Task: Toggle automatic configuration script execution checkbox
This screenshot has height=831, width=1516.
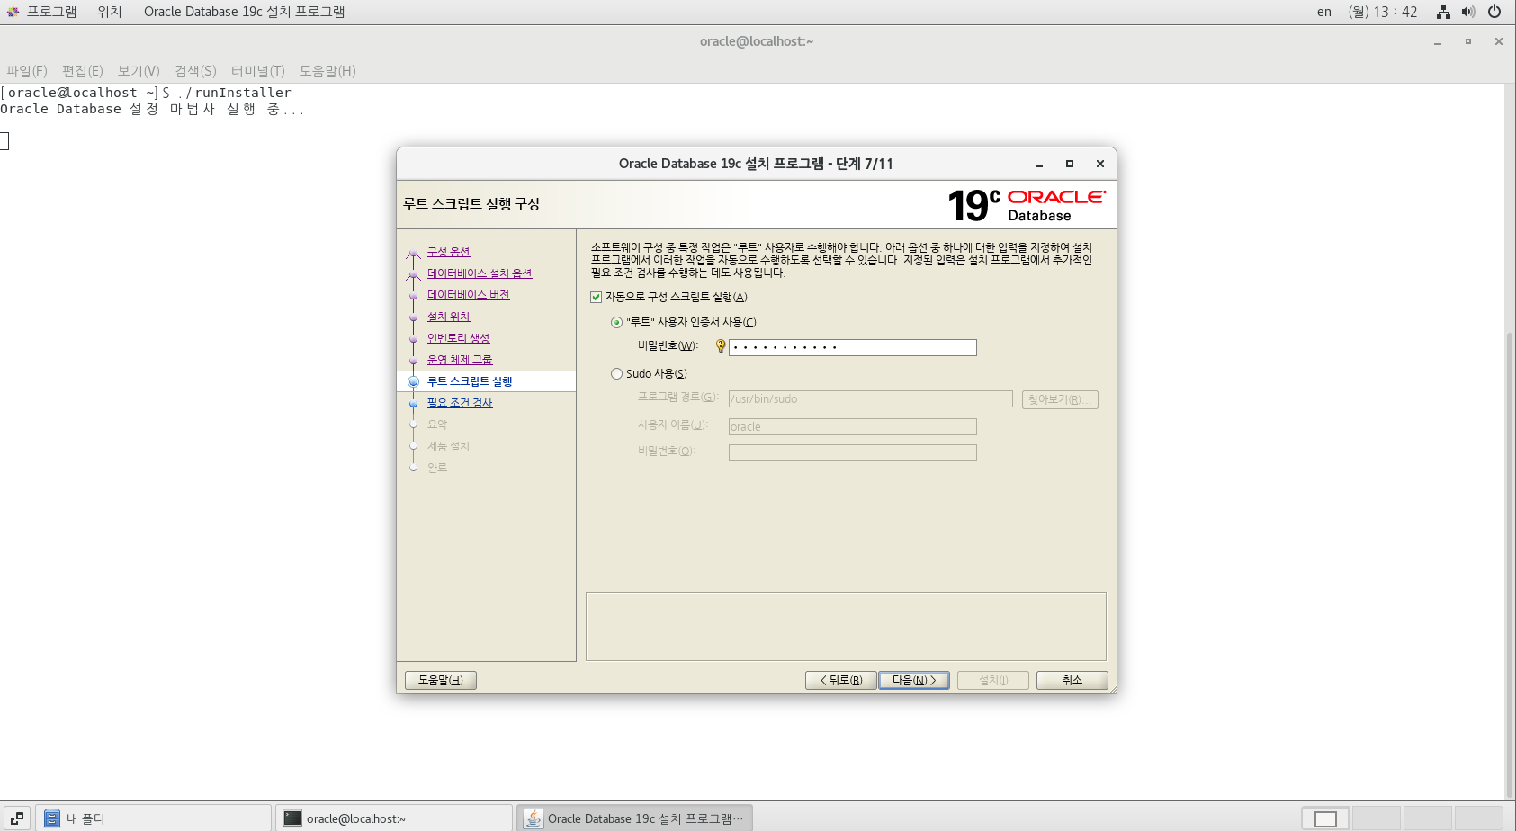Action: (x=596, y=297)
